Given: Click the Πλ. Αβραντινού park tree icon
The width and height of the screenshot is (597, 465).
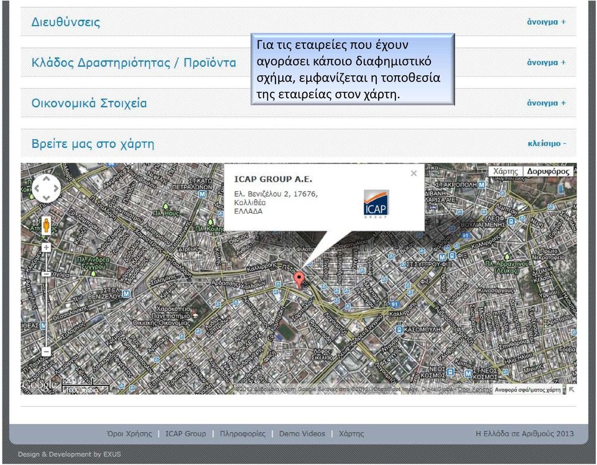Looking at the screenshot, I should coord(507,257).
